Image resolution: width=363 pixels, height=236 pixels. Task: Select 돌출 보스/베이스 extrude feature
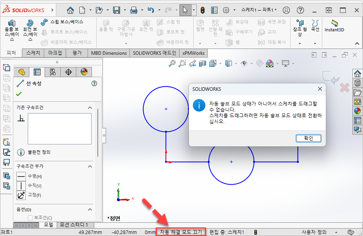12,30
